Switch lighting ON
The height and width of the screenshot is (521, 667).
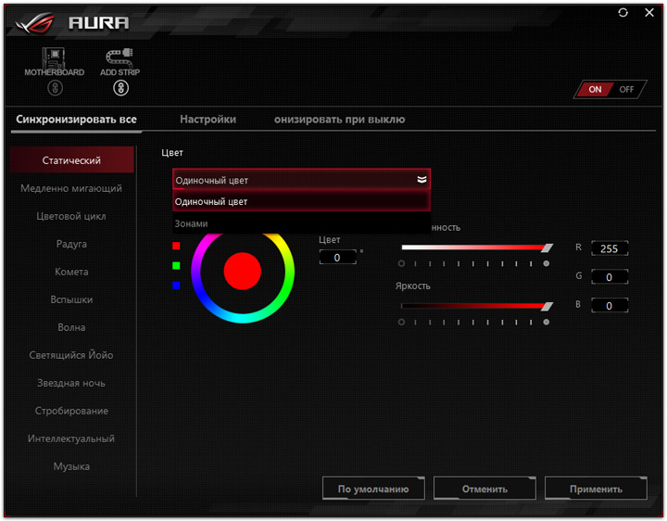point(594,89)
